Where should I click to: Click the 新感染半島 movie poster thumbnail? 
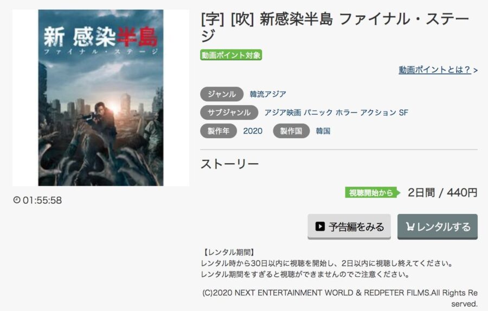click(101, 98)
